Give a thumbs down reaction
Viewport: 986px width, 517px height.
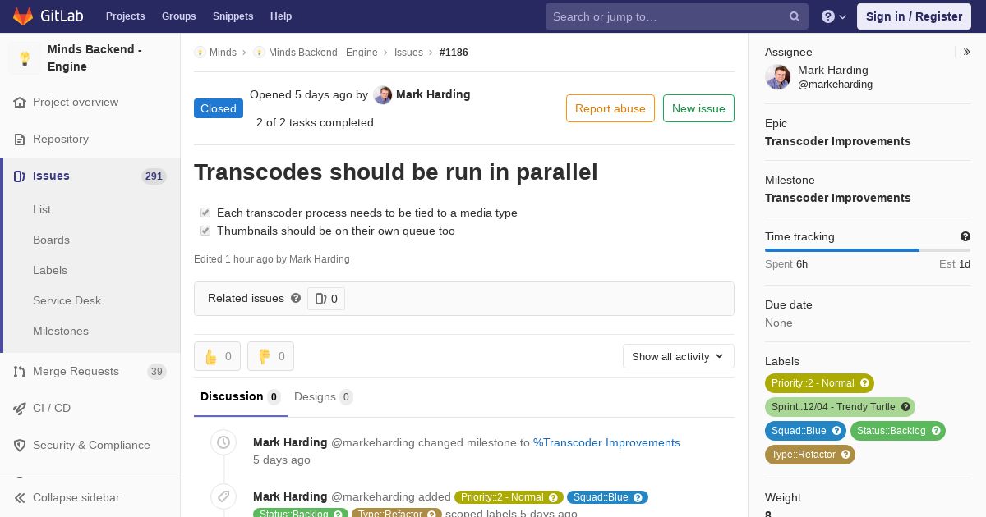pyautogui.click(x=270, y=356)
